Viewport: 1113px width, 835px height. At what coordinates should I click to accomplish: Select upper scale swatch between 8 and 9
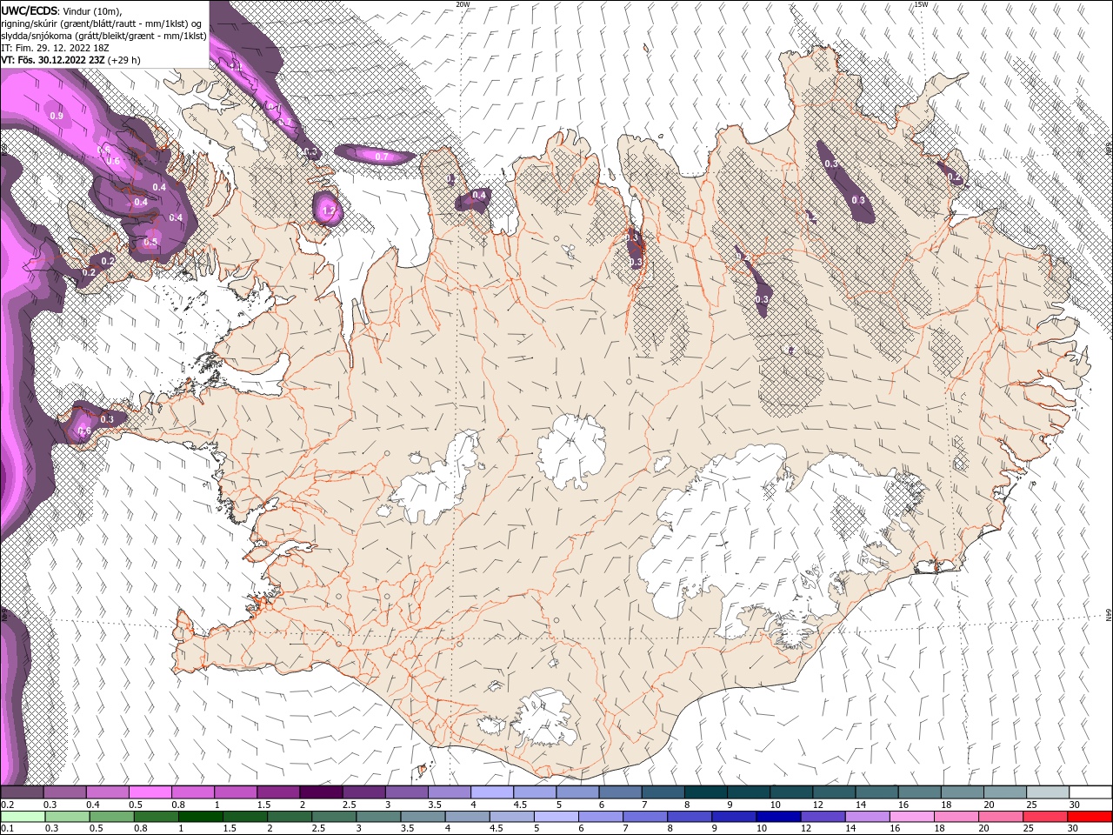coord(706,792)
